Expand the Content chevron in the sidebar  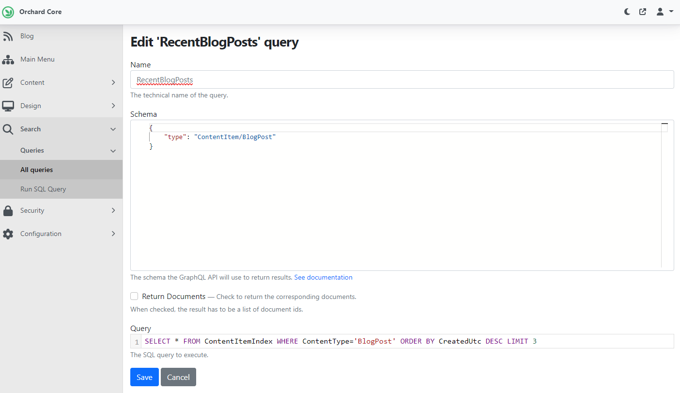(113, 82)
